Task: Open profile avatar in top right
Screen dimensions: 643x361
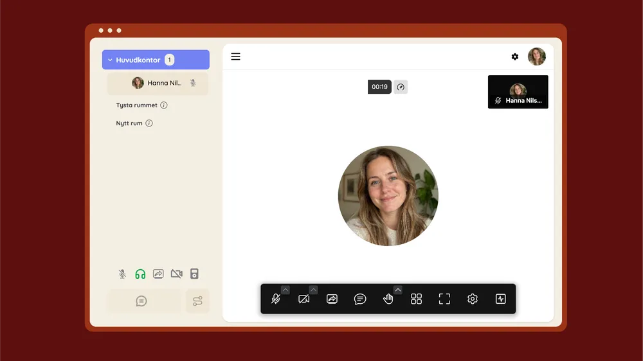Action: pyautogui.click(x=536, y=57)
